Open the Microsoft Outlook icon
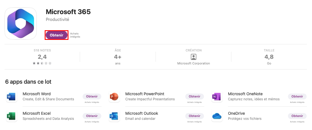Screen dimensions: 312x130 (x=114, y=116)
